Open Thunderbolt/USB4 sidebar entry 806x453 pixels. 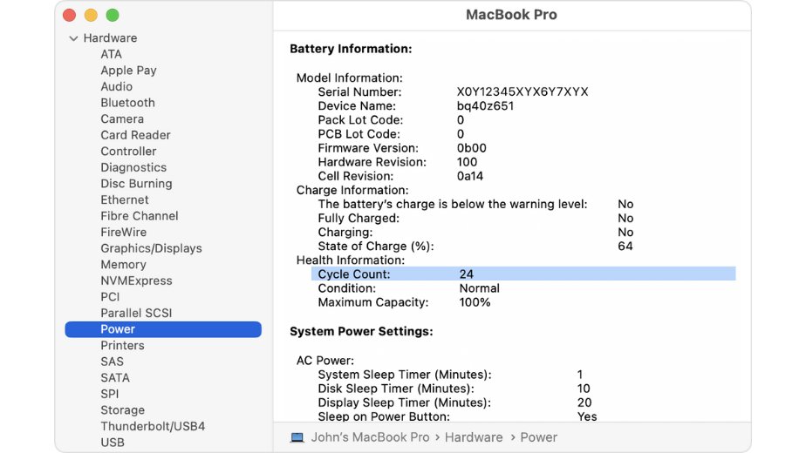(x=153, y=426)
